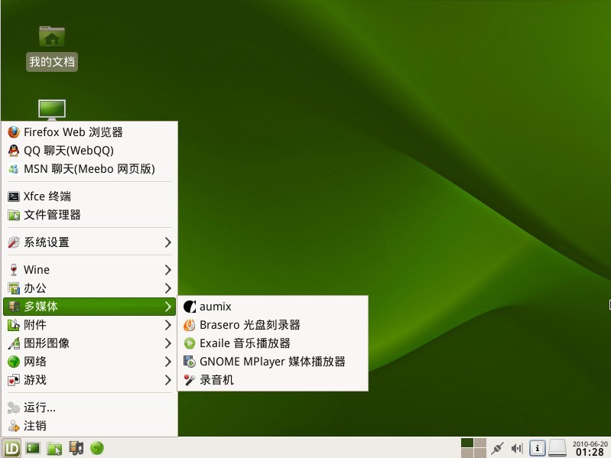
Task: Select MSN 聊天(Meebo 网页版) entry
Action: 89,169
